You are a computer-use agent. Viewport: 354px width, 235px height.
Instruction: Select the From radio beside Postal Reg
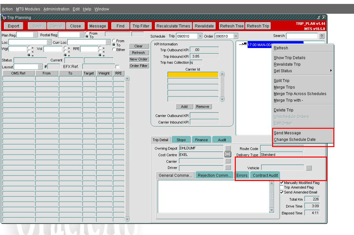click(87, 33)
